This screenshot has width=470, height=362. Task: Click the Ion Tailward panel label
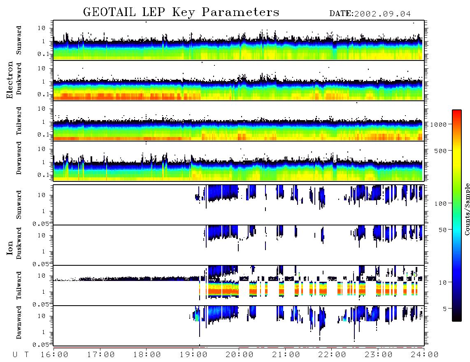pos(19,285)
